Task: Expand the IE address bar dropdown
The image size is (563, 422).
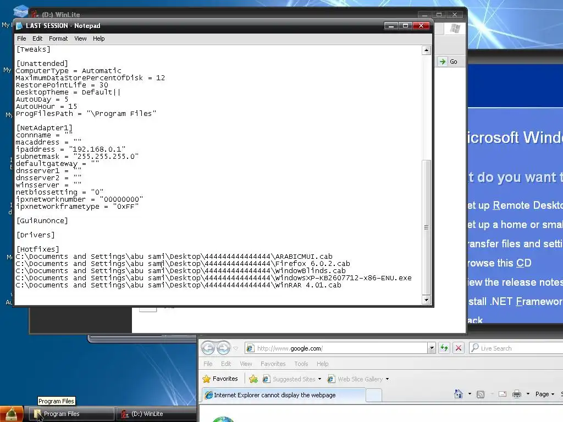Action: (x=432, y=348)
